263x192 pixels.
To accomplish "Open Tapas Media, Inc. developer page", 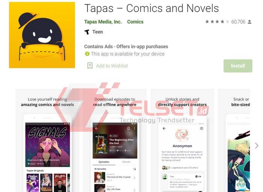I will coord(103,22).
